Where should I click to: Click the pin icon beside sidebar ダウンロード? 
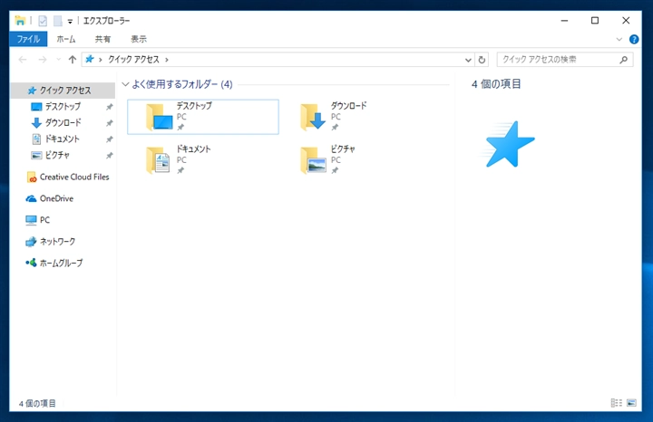pyautogui.click(x=109, y=123)
